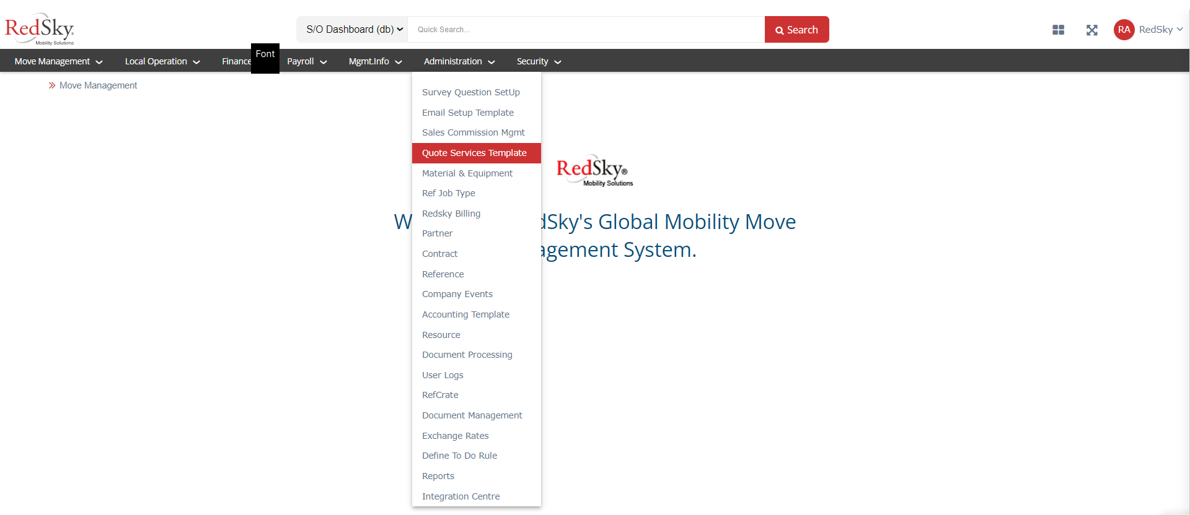Open the Reports menu item
Viewport: 1190px width, 515px height.
point(476,476)
